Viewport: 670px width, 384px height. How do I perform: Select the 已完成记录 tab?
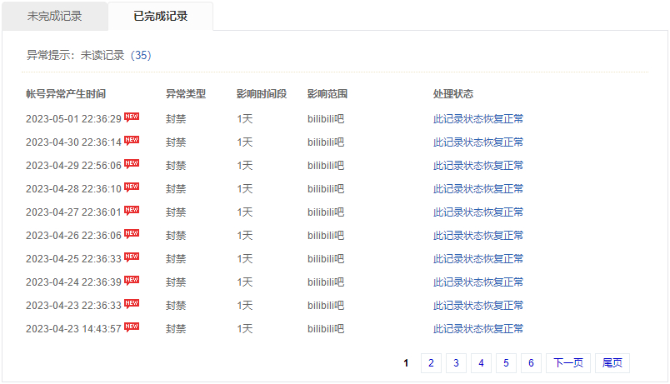(160, 16)
